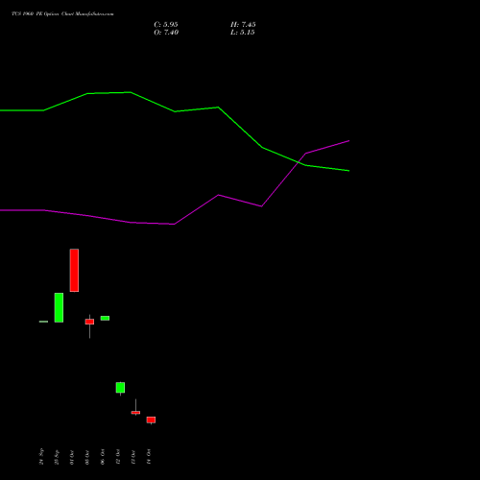Image resolution: width=480 pixels, height=480 pixels.
Task: Select the 01 Oct date label
Action: 72,458
